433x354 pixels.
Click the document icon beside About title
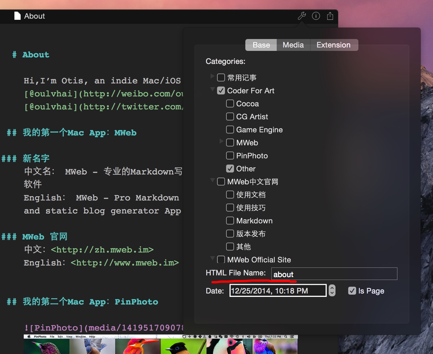(x=18, y=16)
